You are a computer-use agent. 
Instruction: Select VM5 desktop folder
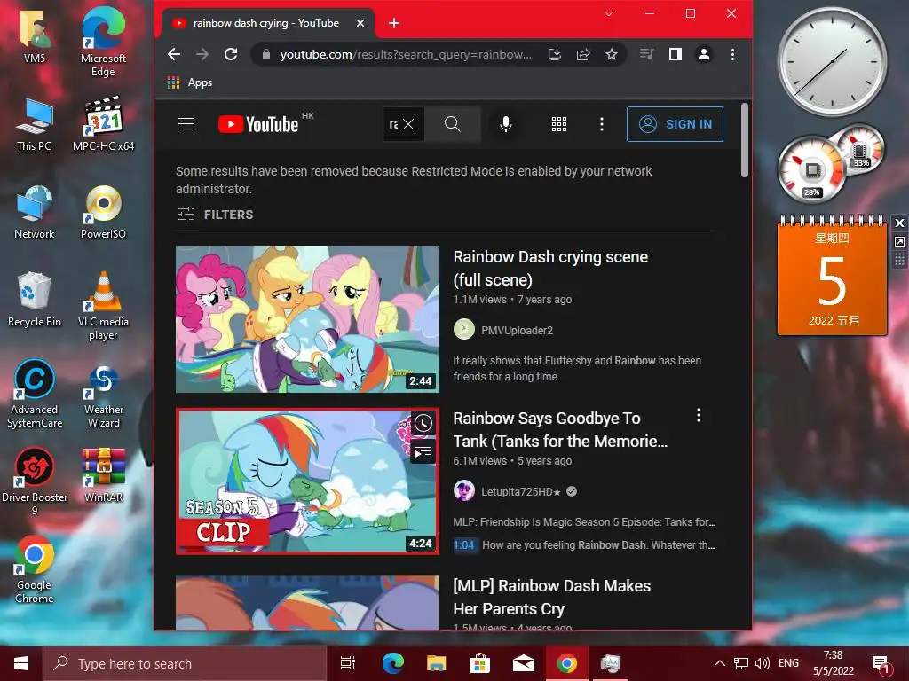coord(35,37)
